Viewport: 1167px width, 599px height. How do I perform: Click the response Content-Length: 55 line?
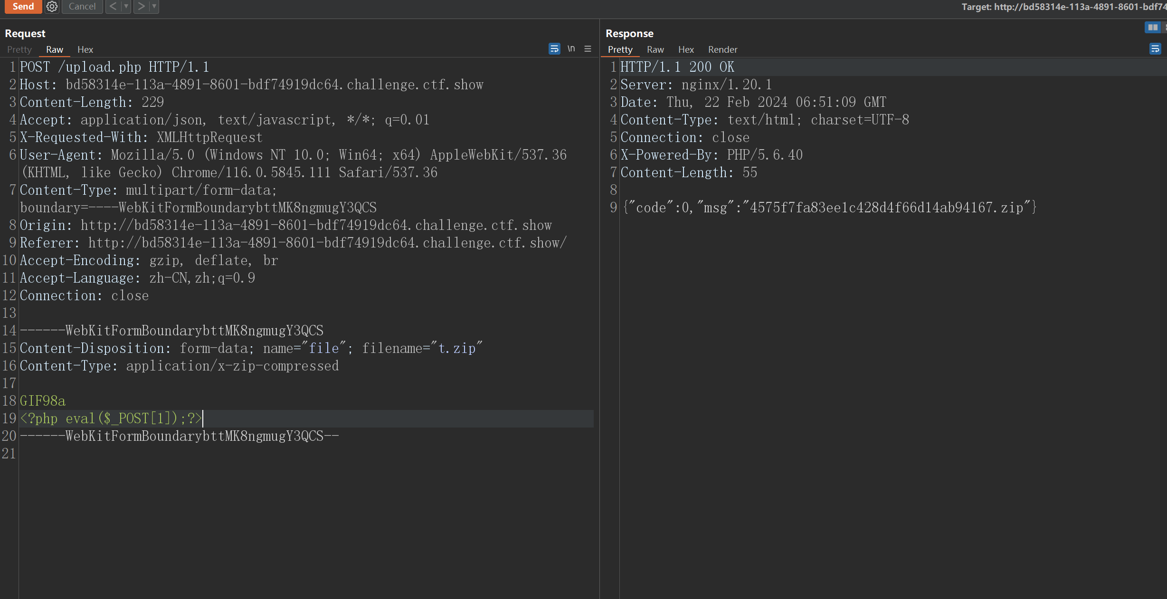(x=689, y=172)
